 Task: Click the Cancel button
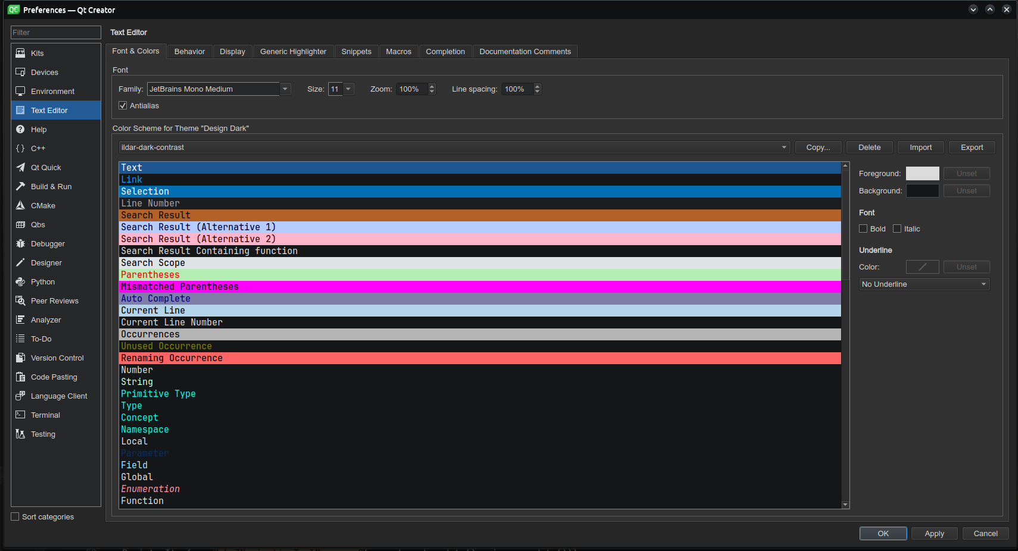point(985,533)
